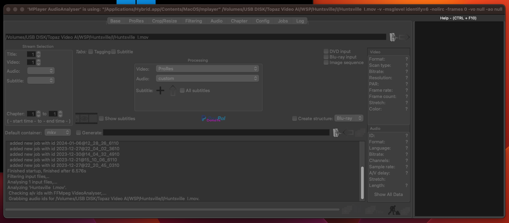Click the add-to-queue Title icon

(x=370, y=210)
